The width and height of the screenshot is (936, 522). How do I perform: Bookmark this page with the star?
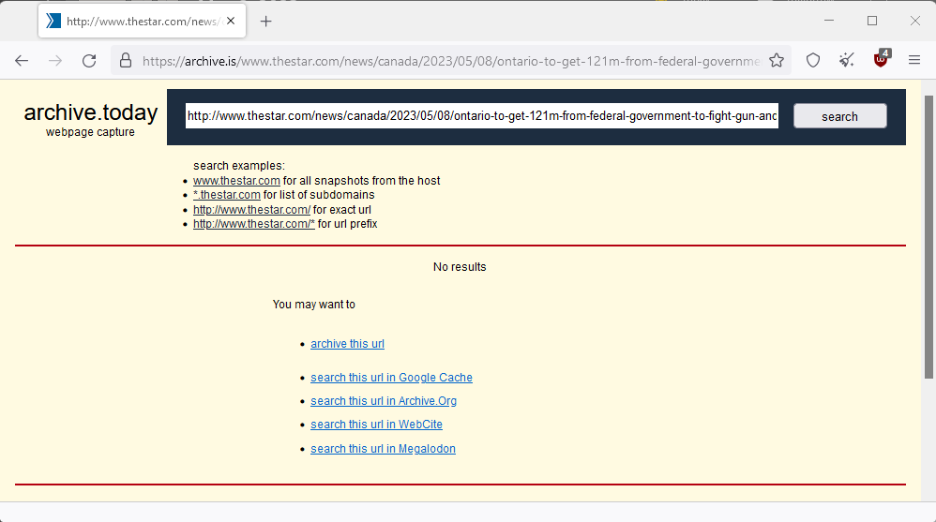(x=776, y=60)
